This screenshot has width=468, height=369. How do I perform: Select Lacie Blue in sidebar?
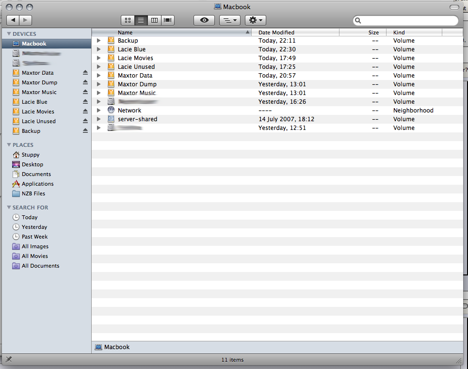pyautogui.click(x=47, y=102)
